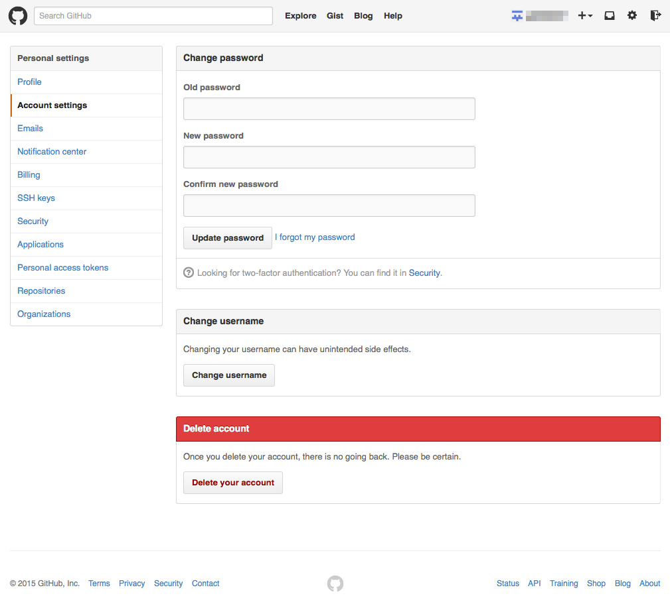670x616 pixels.
Task: Go to Personal access tokens section
Action: (x=62, y=268)
